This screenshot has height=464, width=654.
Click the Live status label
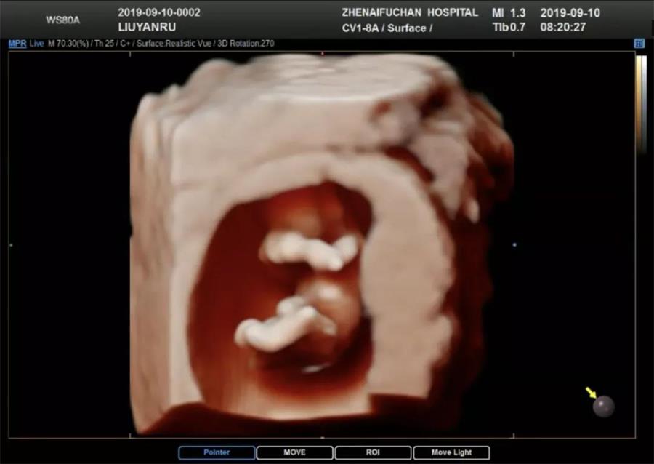coord(36,44)
